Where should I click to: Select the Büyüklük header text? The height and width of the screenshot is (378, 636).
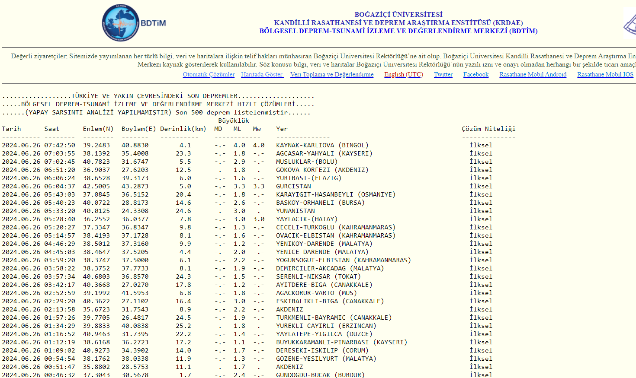[x=234, y=121]
